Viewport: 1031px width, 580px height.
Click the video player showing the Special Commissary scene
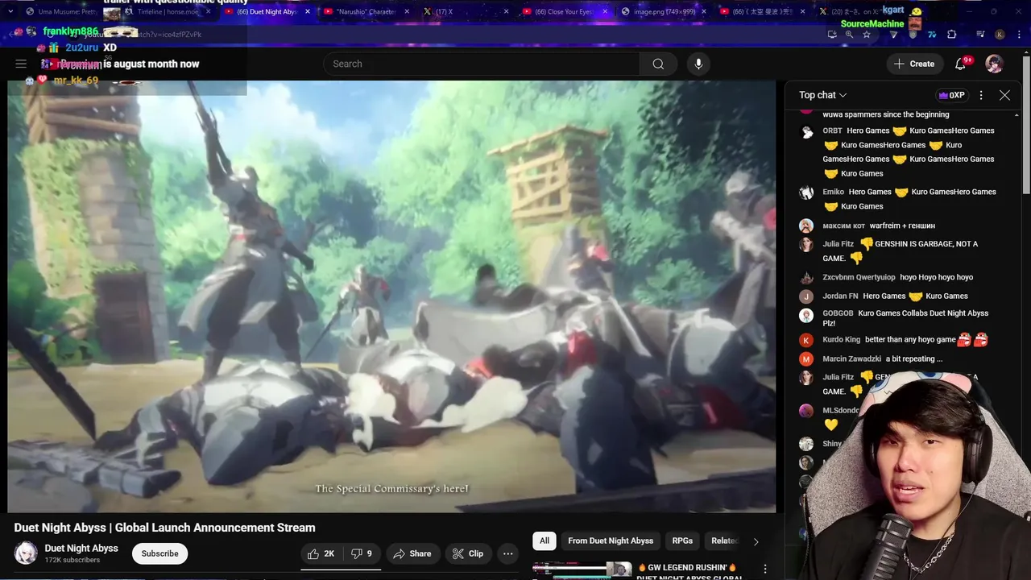click(x=391, y=296)
